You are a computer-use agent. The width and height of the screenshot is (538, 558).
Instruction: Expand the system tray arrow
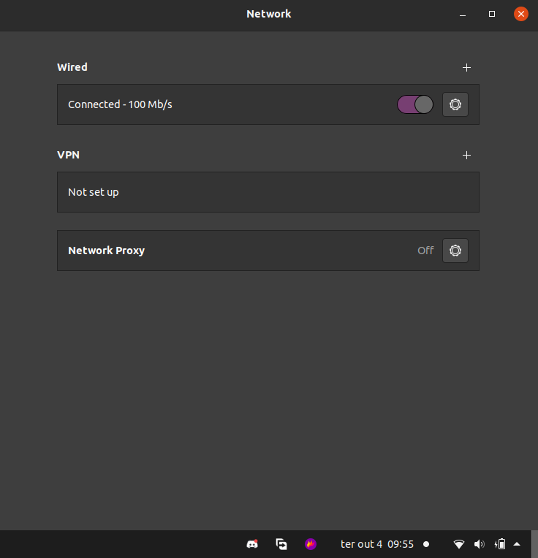tap(517, 544)
